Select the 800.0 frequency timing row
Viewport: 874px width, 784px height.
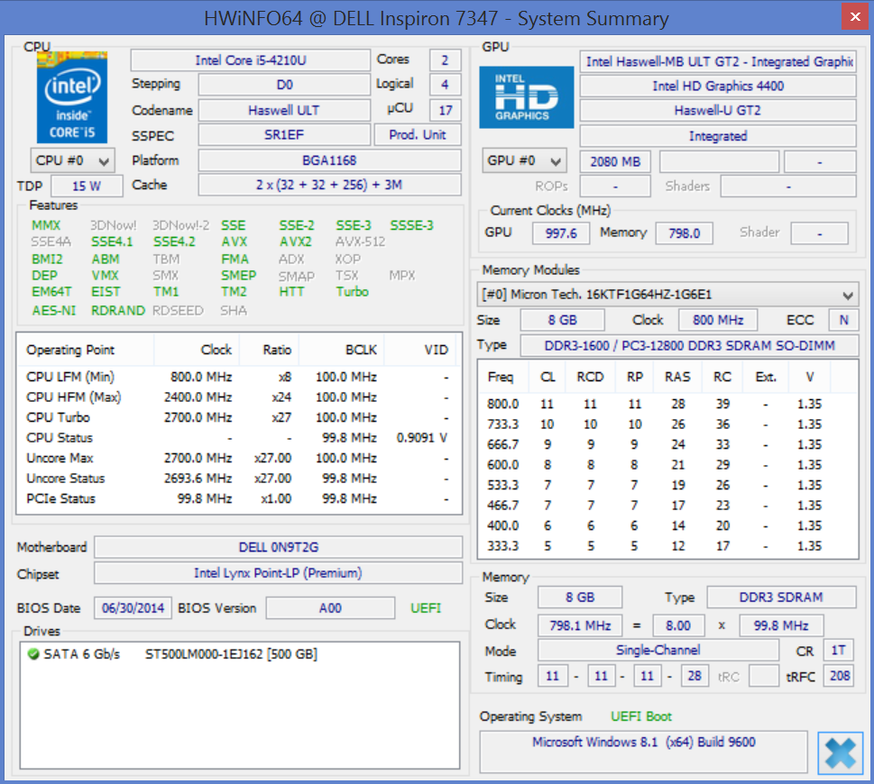(667, 404)
